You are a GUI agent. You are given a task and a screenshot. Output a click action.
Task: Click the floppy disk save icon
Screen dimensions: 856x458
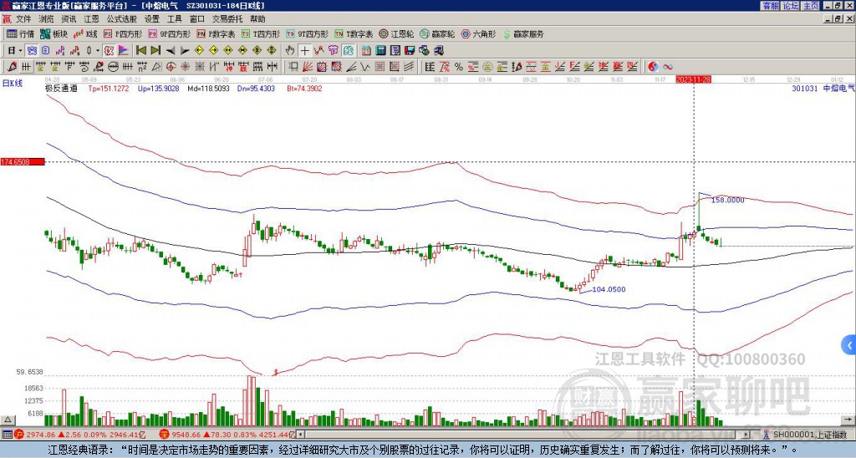pyautogui.click(x=410, y=51)
